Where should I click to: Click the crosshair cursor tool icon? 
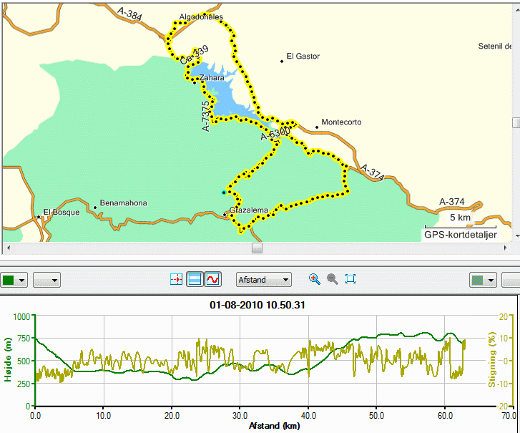176,279
